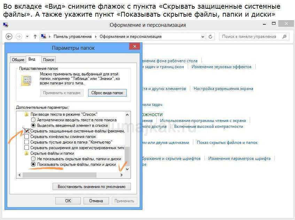
Task: Click the Control Panel icon in the address bar
Action: pos(44,36)
